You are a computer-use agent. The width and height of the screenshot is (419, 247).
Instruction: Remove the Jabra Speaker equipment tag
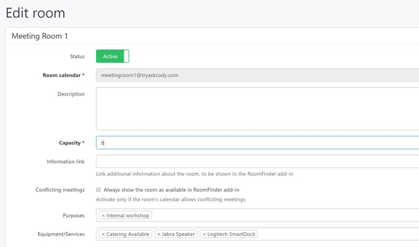pos(159,234)
